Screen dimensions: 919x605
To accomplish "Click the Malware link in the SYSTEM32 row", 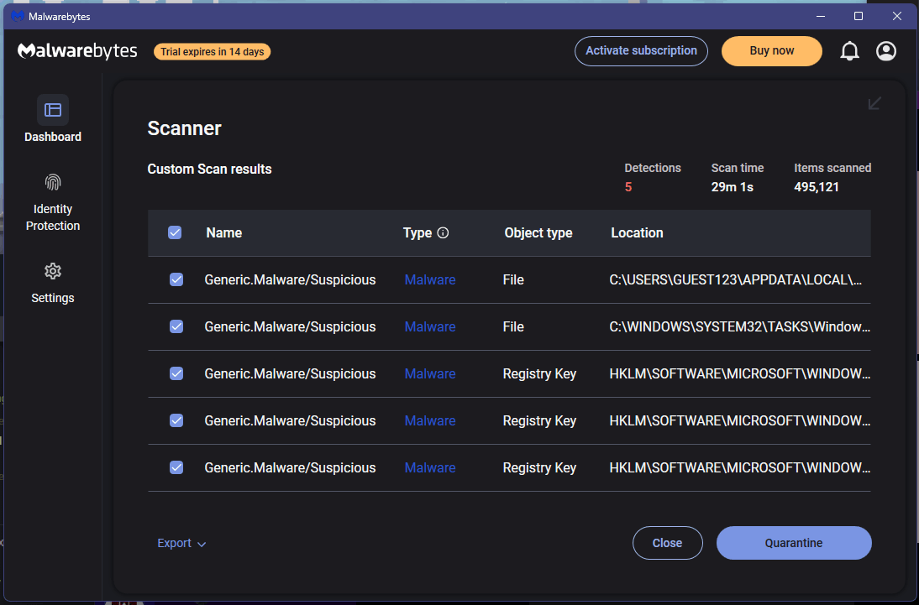I will pos(430,326).
